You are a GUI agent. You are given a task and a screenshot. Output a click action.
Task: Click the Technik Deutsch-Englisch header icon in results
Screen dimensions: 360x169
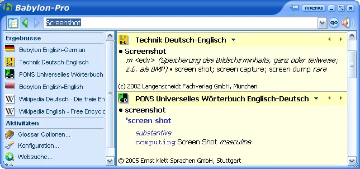click(x=123, y=40)
